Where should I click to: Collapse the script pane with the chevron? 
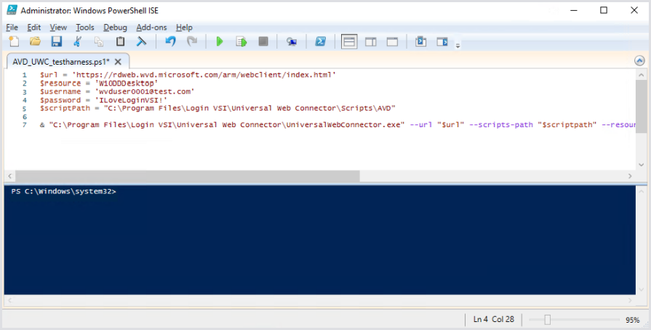(x=639, y=61)
